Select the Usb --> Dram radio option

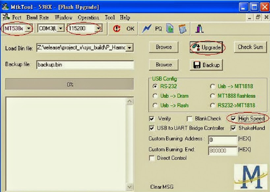pos(155,96)
